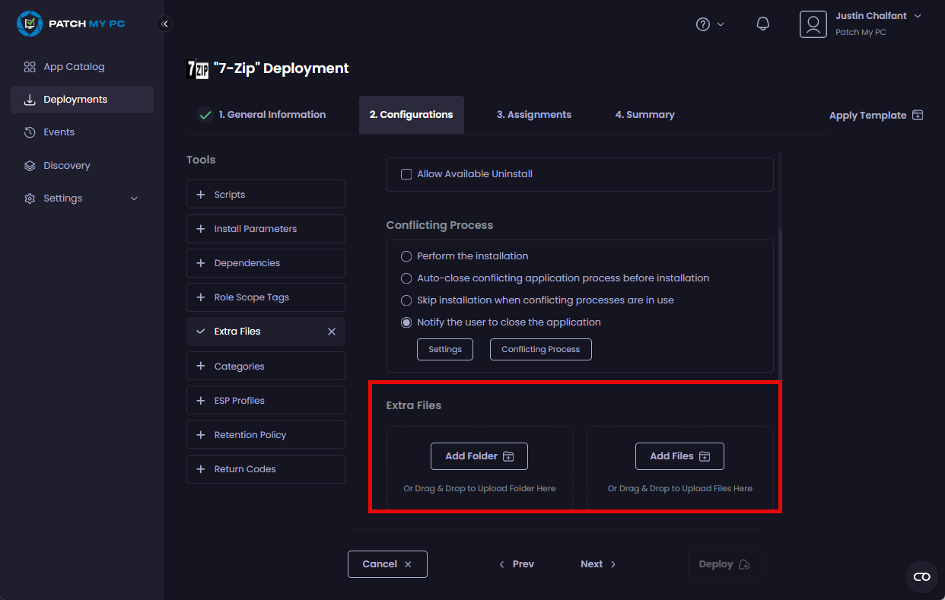The image size is (945, 600).
Task: Click the Add Folder button
Action: coord(479,456)
